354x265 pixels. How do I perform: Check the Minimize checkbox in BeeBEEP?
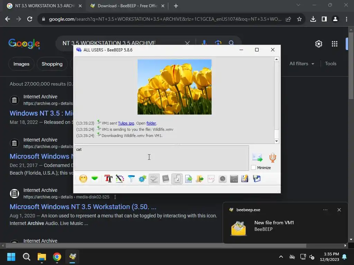tap(253, 167)
